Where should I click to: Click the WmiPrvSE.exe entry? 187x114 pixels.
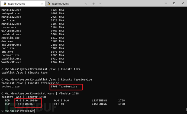coord(33,62)
